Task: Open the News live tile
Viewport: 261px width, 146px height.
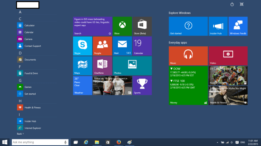Action: pyautogui.click(x=112, y=85)
